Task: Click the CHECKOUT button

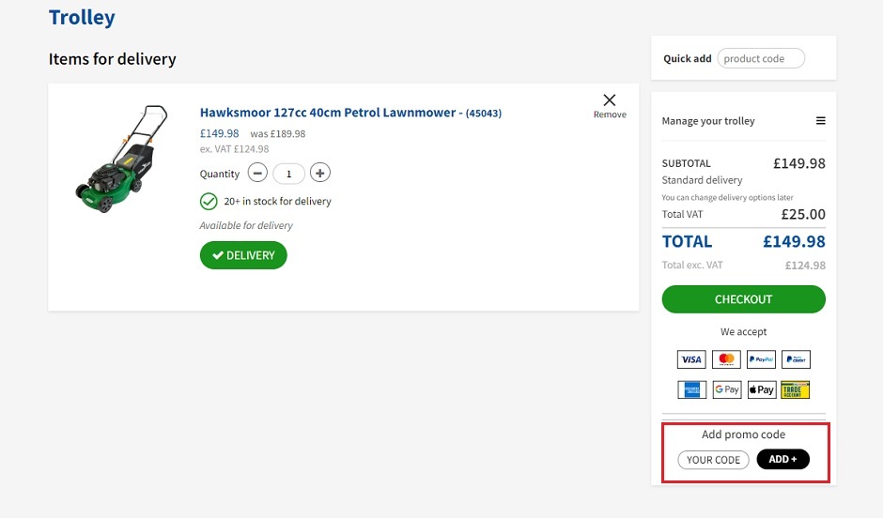Action: coord(743,299)
